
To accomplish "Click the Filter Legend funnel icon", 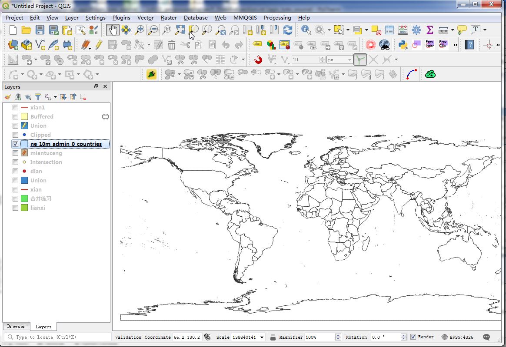I will click(x=38, y=97).
